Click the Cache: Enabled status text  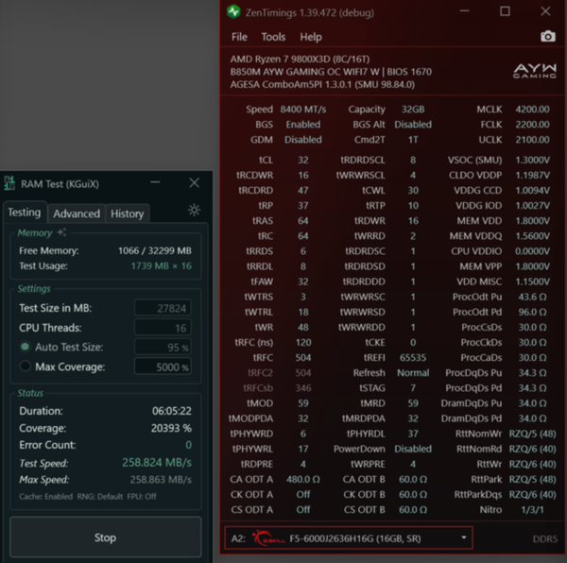point(46,496)
